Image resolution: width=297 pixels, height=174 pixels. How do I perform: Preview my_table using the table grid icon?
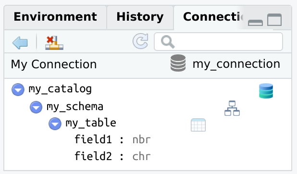pyautogui.click(x=198, y=125)
